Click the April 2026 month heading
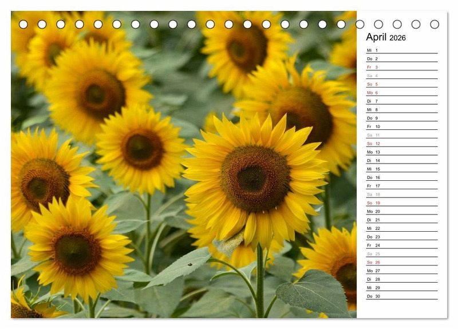The width and height of the screenshot is (458, 329). (386, 37)
